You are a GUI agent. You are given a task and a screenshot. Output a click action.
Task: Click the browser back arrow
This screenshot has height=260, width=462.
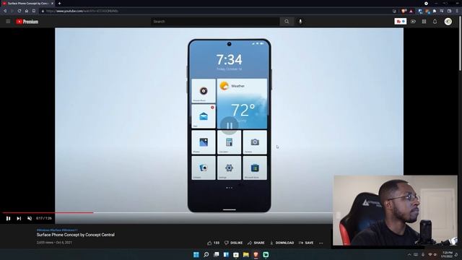tap(5, 11)
